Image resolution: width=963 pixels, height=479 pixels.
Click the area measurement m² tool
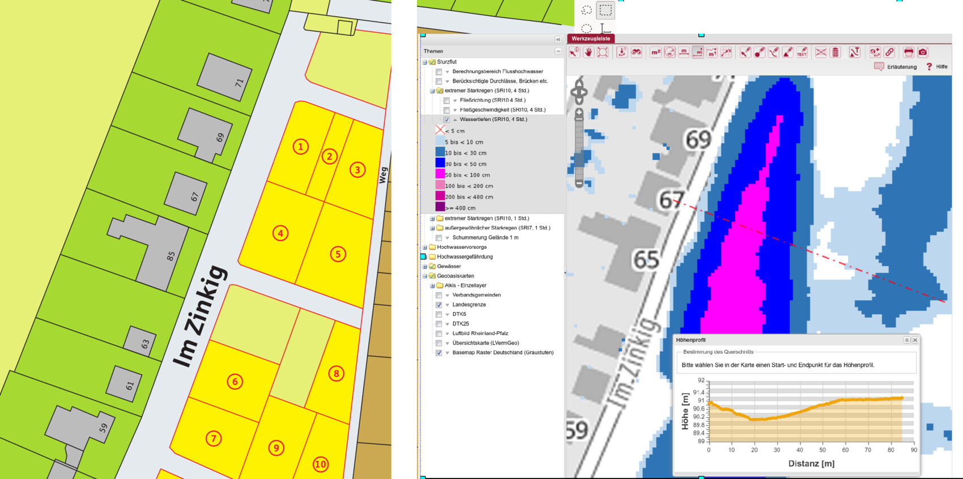tap(656, 53)
